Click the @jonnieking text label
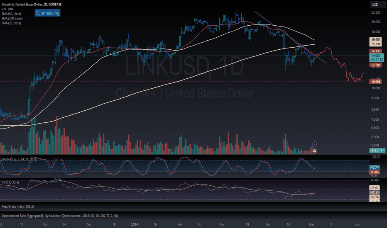Image resolution: width=387 pixels, height=228 pixels. click(x=47, y=13)
